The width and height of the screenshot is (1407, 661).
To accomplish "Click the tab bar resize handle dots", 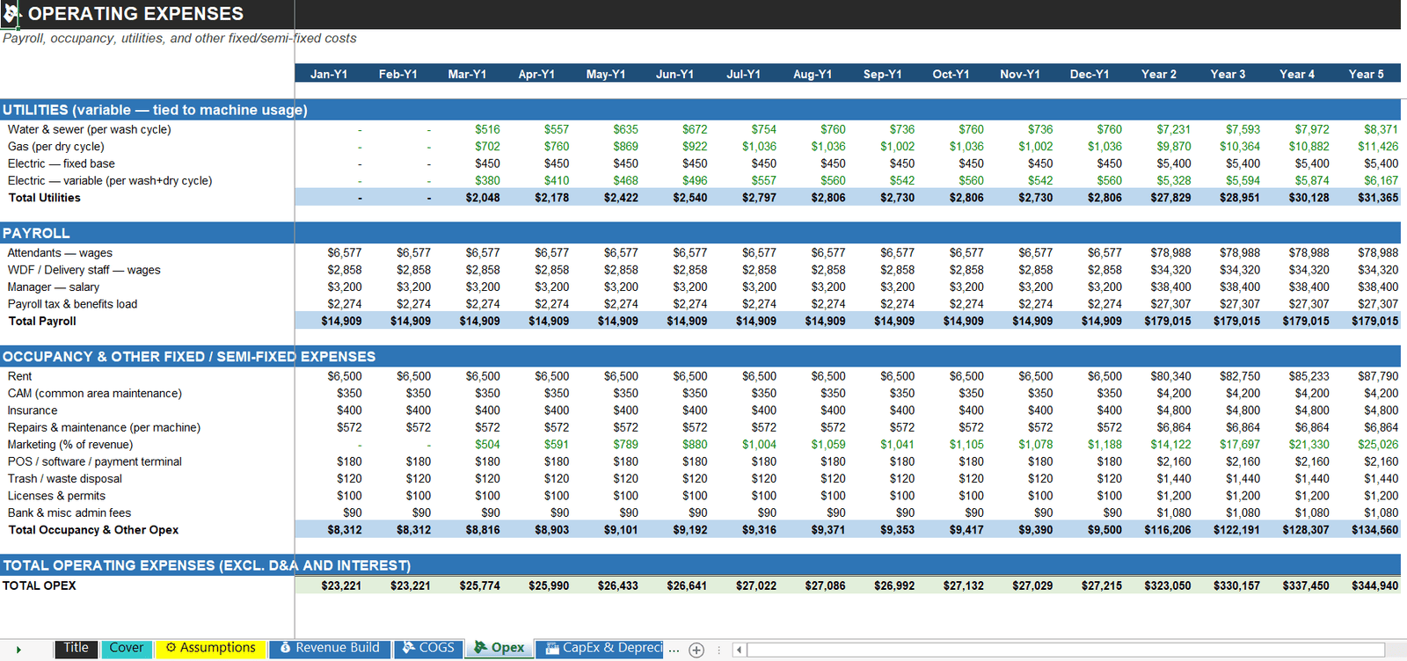I will (719, 650).
